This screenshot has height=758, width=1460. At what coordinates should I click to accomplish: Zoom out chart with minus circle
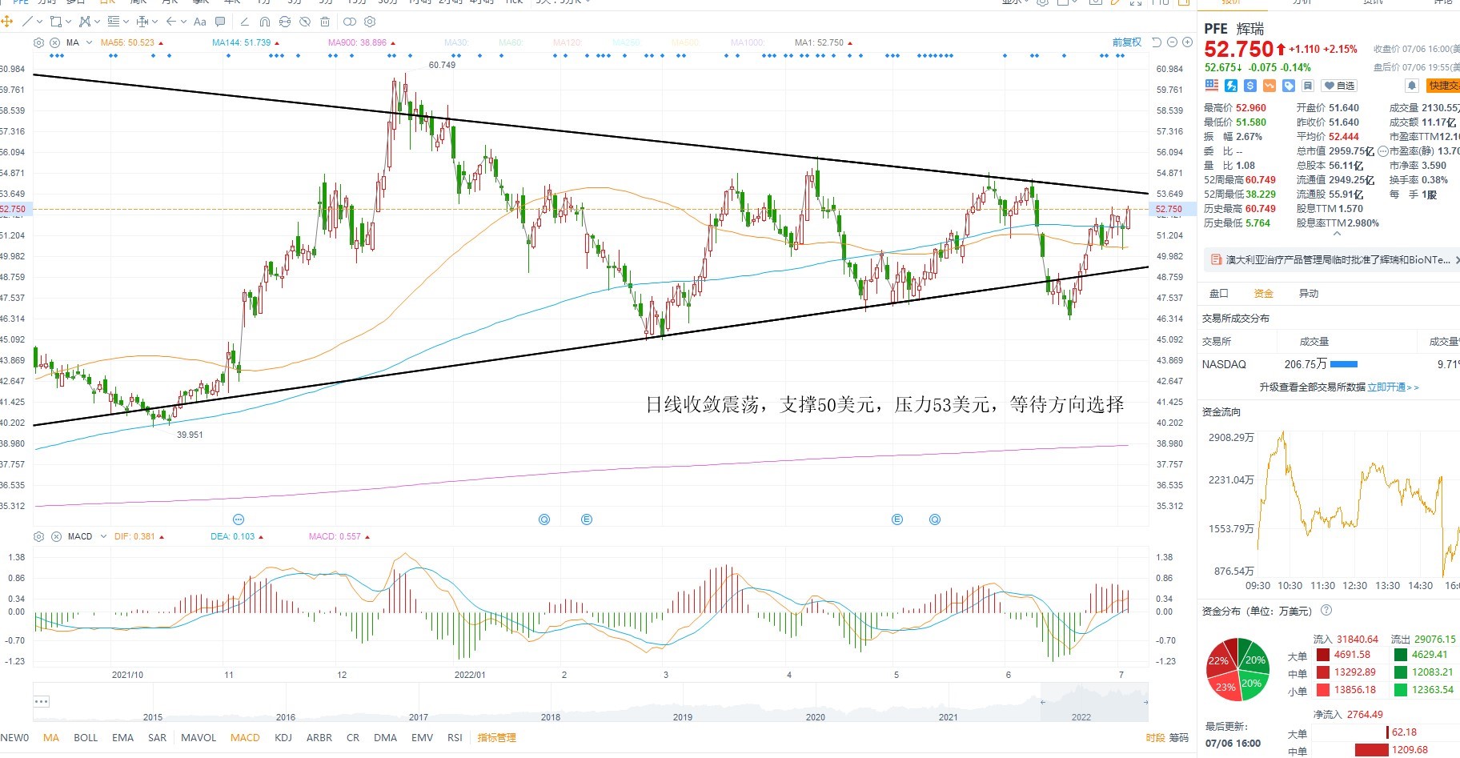[x=1172, y=42]
